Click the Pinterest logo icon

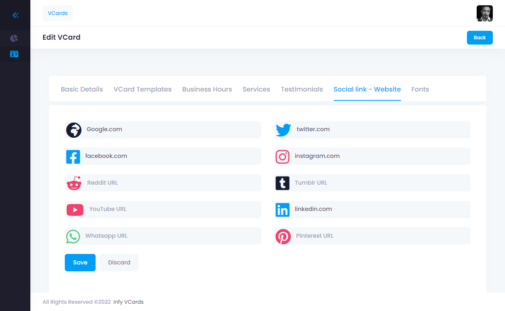(283, 236)
